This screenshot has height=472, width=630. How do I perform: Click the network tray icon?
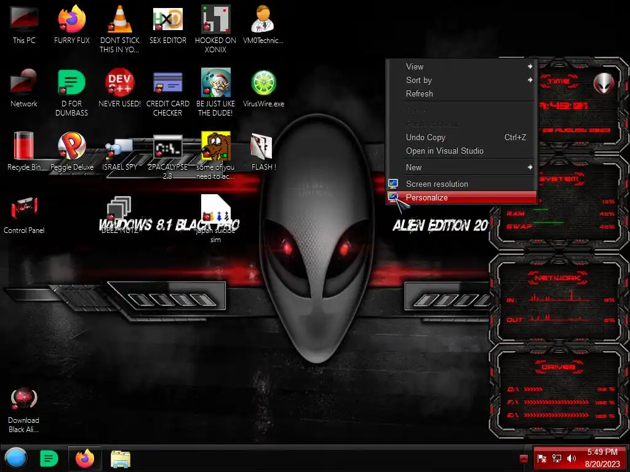coord(556,458)
